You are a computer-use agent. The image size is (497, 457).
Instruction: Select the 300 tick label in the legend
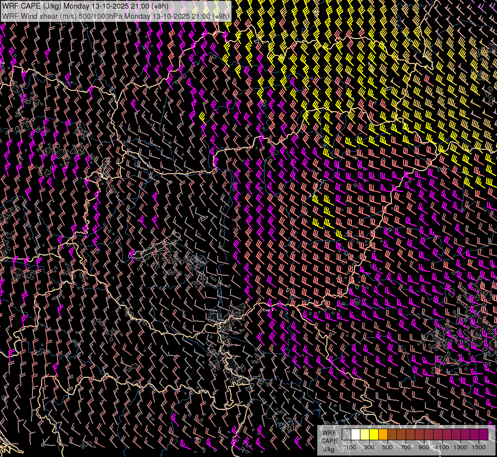(369, 447)
